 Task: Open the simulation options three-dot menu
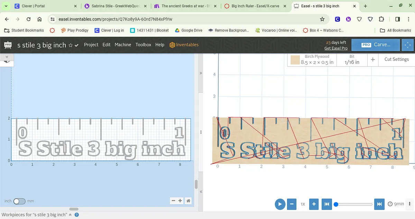click(409, 204)
